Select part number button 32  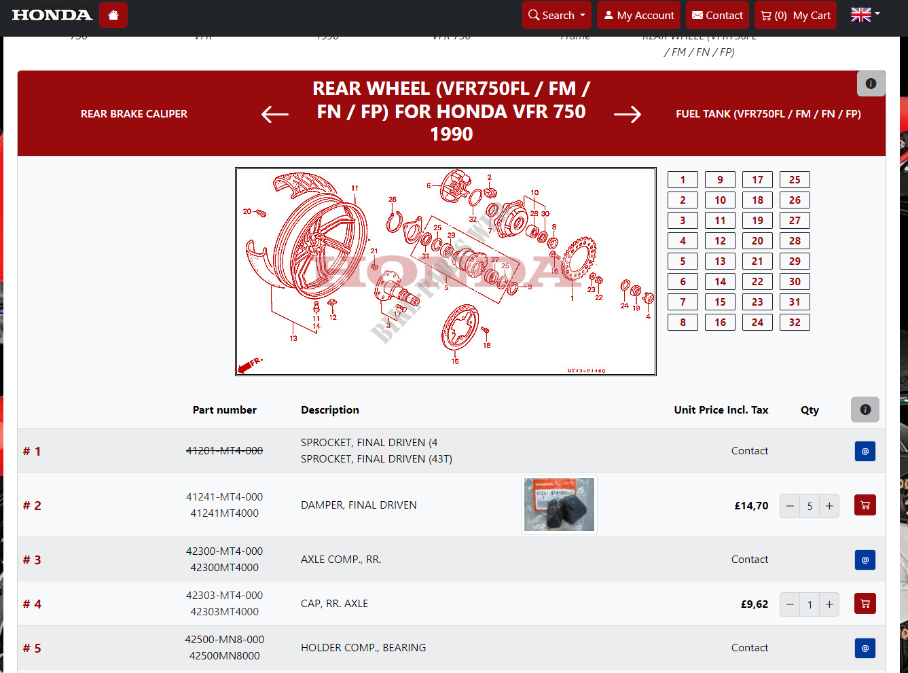click(795, 323)
